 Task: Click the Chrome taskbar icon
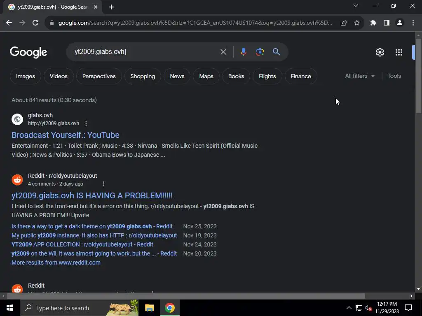coord(169,308)
